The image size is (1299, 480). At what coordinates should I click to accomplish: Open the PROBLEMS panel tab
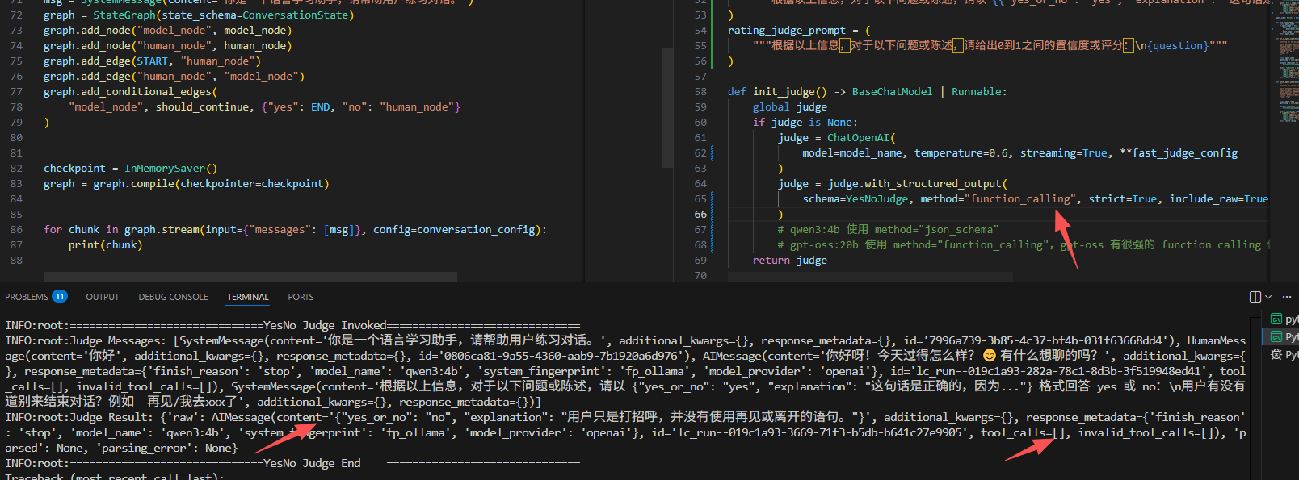click(27, 297)
